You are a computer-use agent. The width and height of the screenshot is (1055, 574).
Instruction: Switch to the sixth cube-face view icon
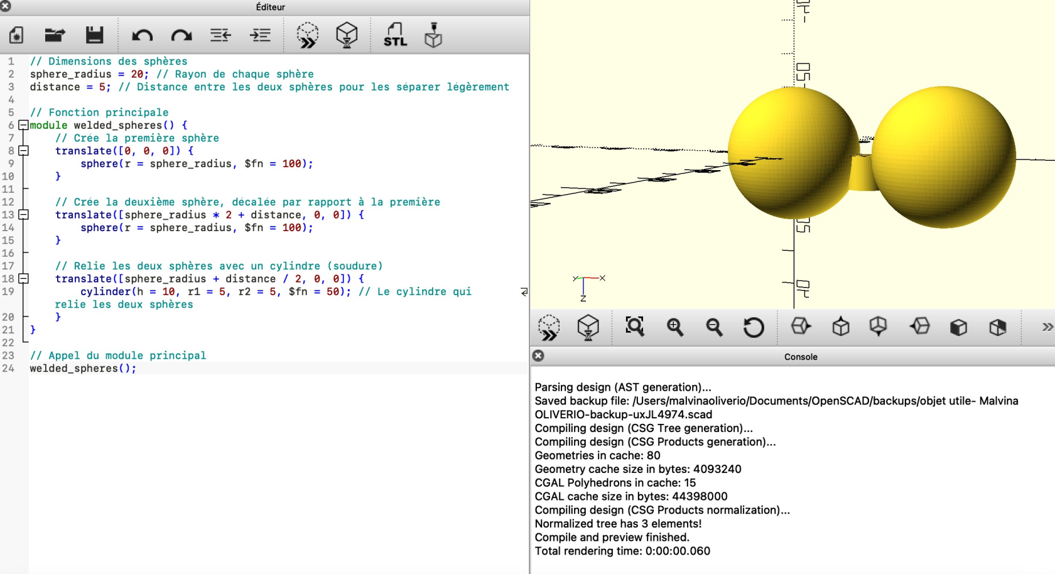(997, 327)
